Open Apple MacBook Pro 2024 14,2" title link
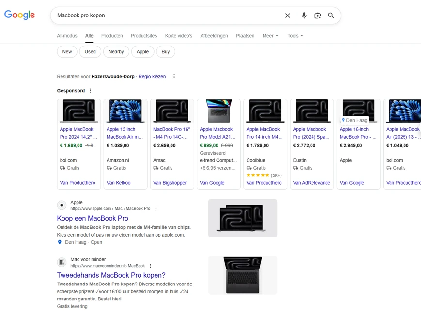The width and height of the screenshot is (421, 316). pos(78,133)
